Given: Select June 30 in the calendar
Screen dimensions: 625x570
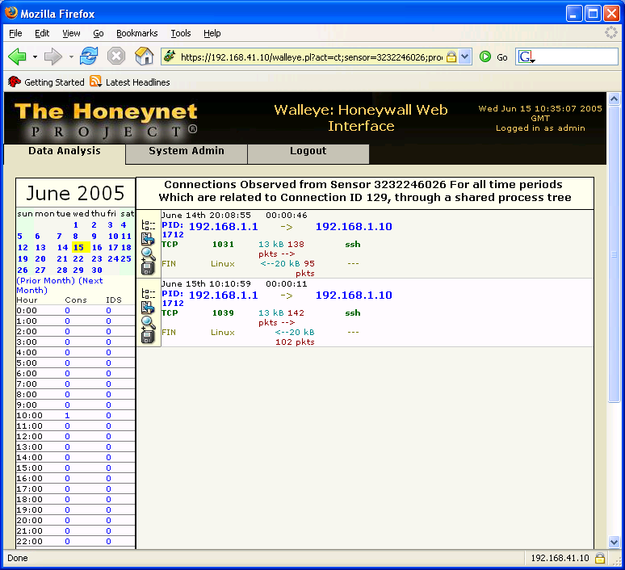Looking at the screenshot, I should click(x=97, y=270).
